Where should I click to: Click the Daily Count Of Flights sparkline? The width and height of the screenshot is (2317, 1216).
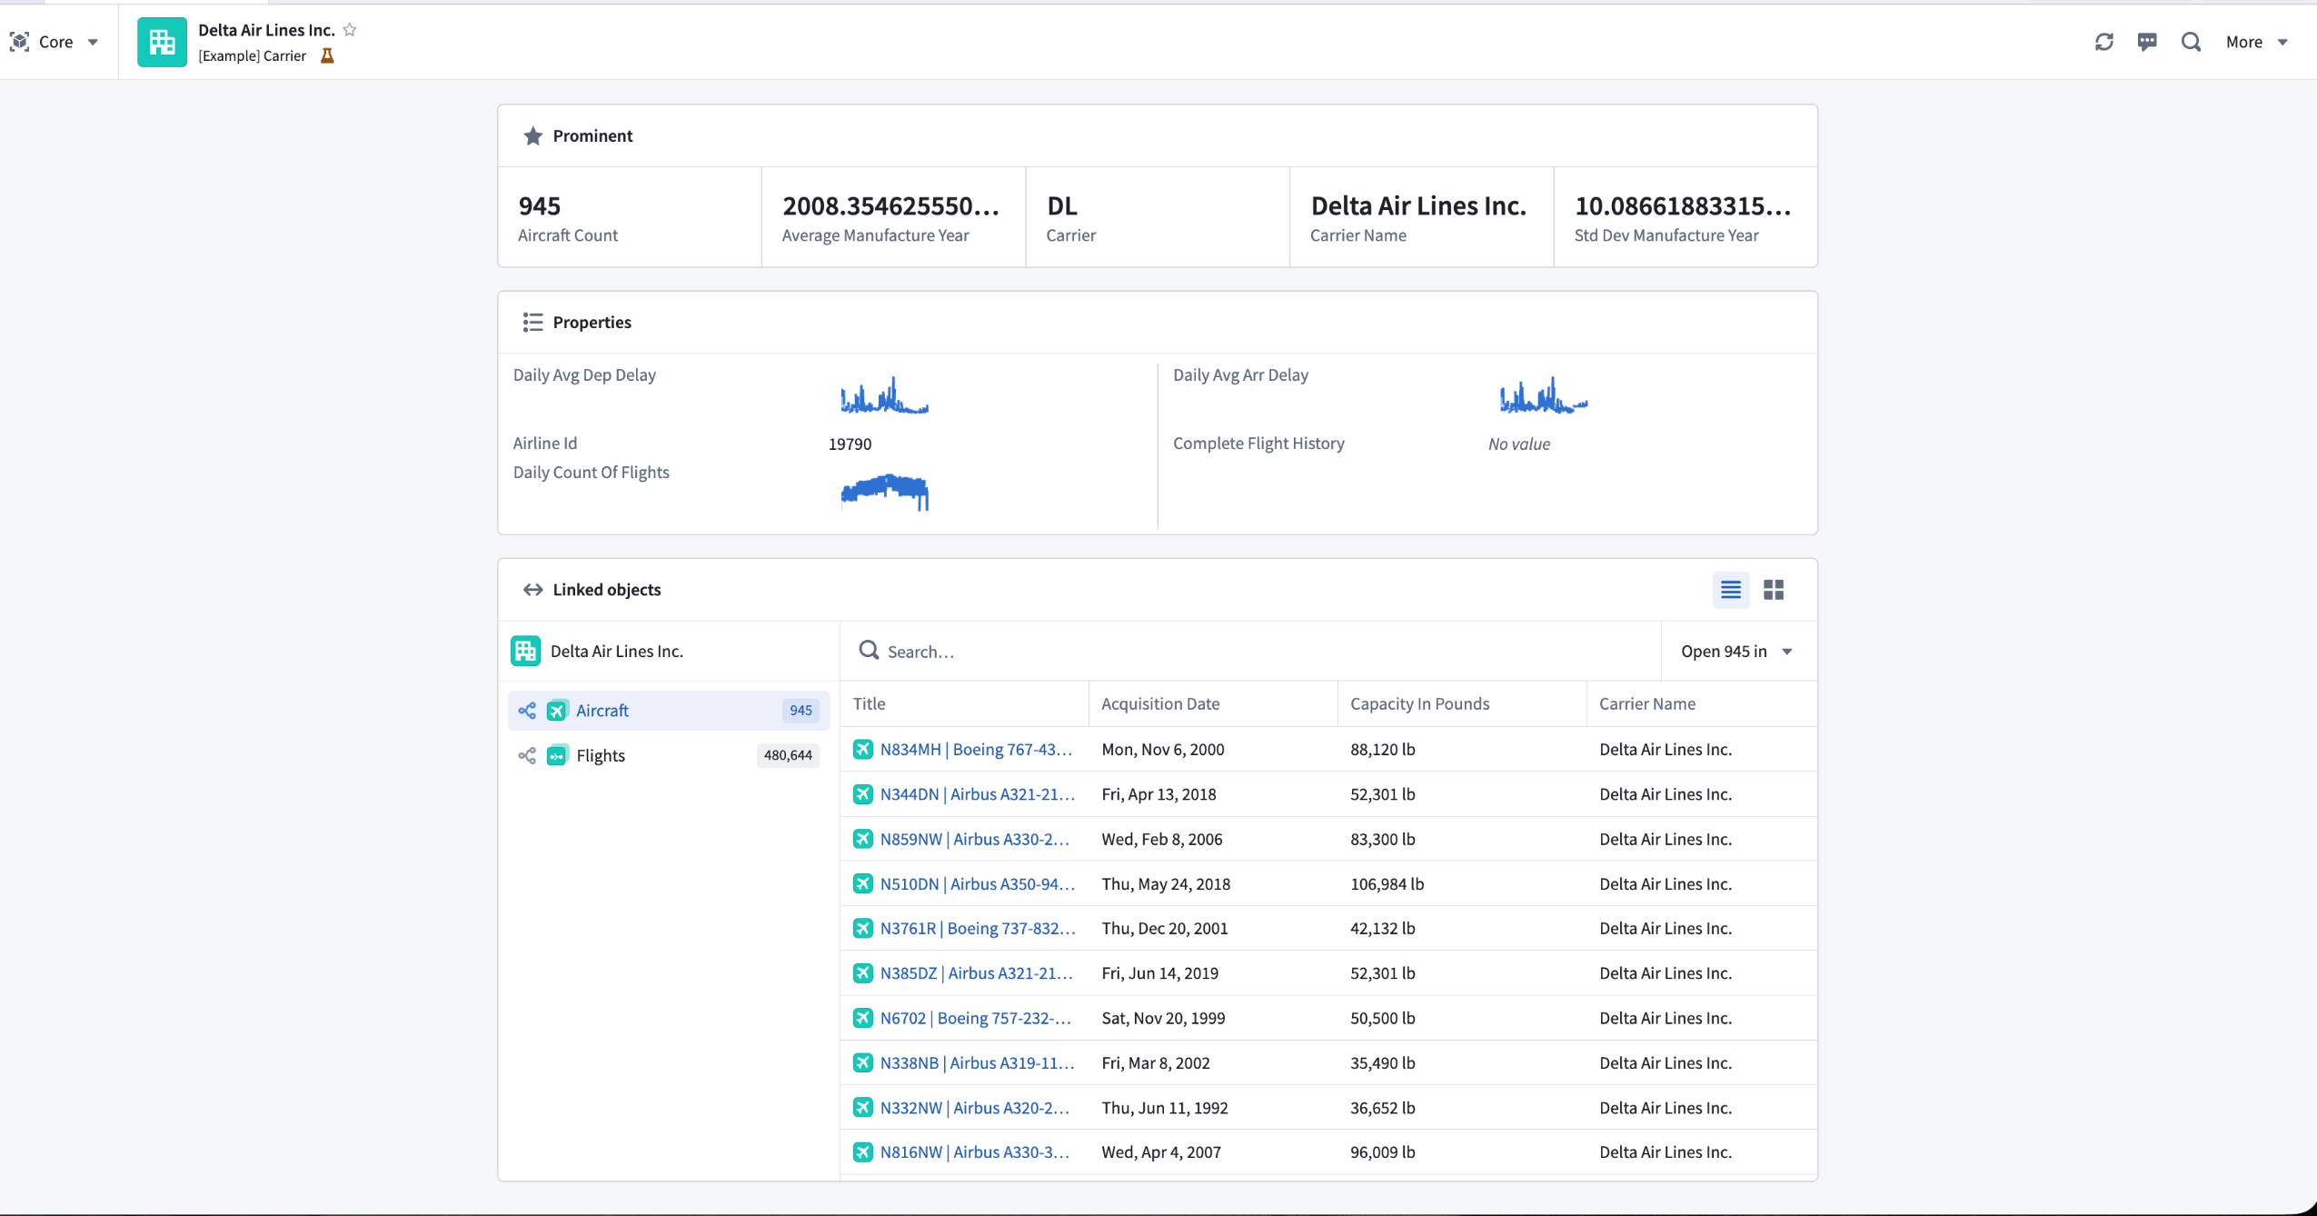(884, 492)
